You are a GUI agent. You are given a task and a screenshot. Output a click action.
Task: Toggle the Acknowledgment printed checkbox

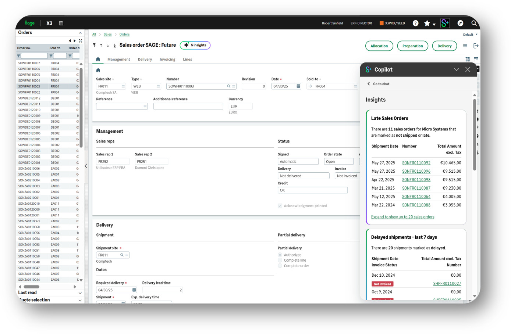[x=280, y=206]
